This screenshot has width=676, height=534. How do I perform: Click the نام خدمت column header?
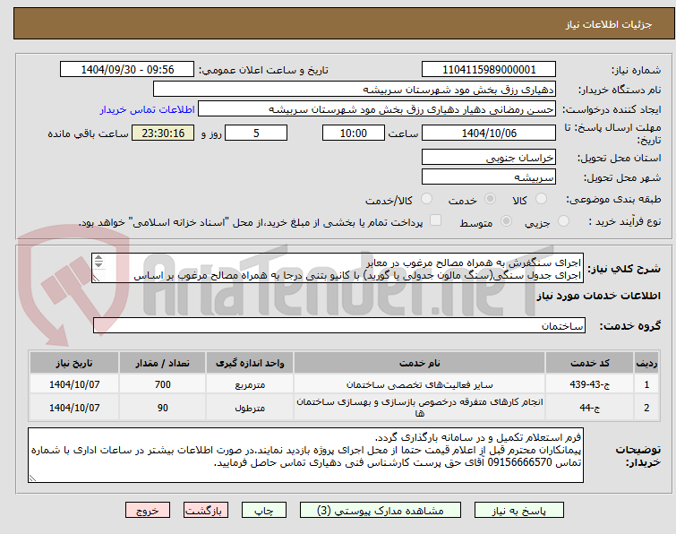(420, 363)
